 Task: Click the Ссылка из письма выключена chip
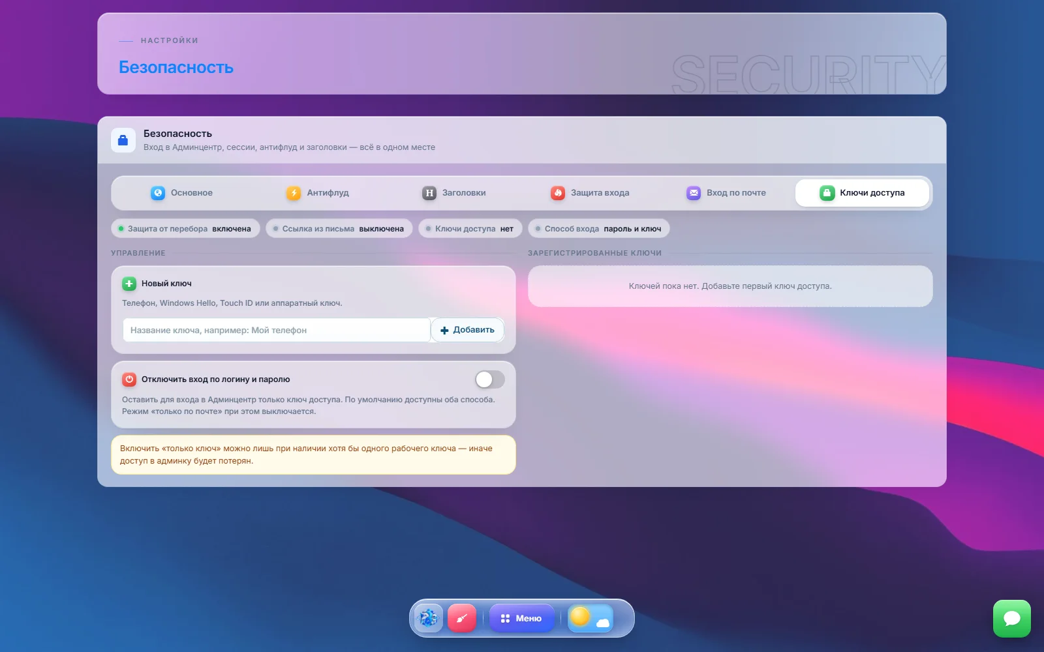pos(339,229)
